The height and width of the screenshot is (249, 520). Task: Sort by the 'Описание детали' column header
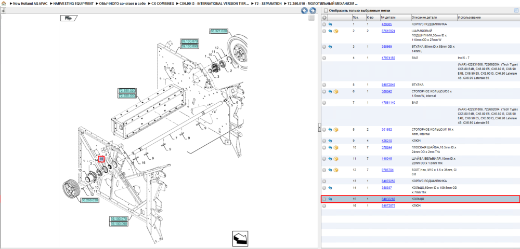click(434, 18)
